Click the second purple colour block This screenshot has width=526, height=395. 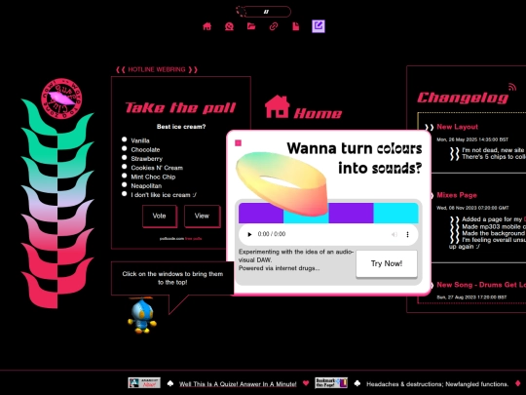(351, 213)
